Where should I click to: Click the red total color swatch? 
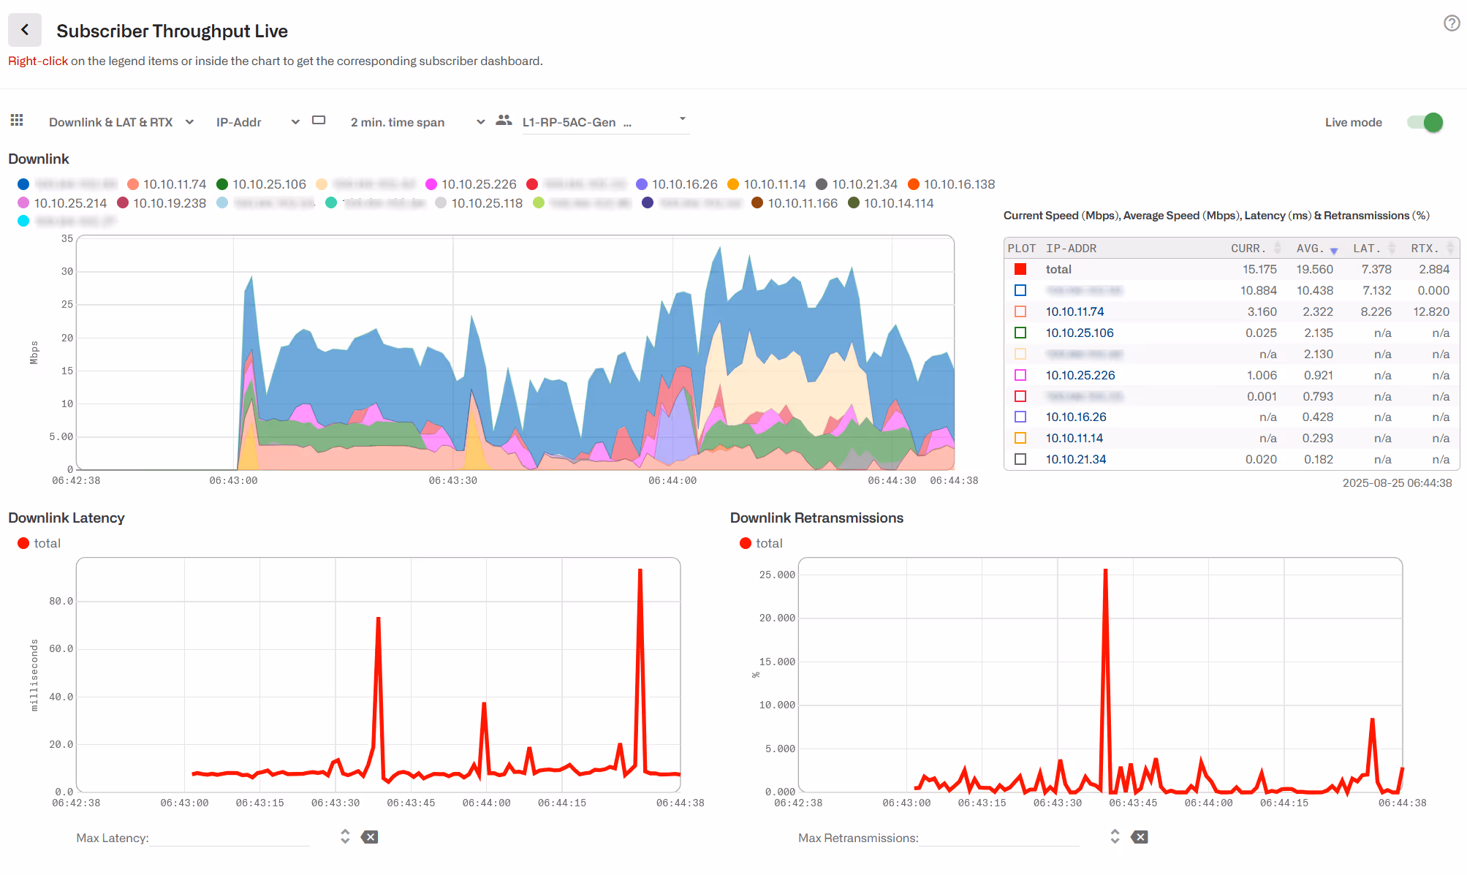point(1020,269)
